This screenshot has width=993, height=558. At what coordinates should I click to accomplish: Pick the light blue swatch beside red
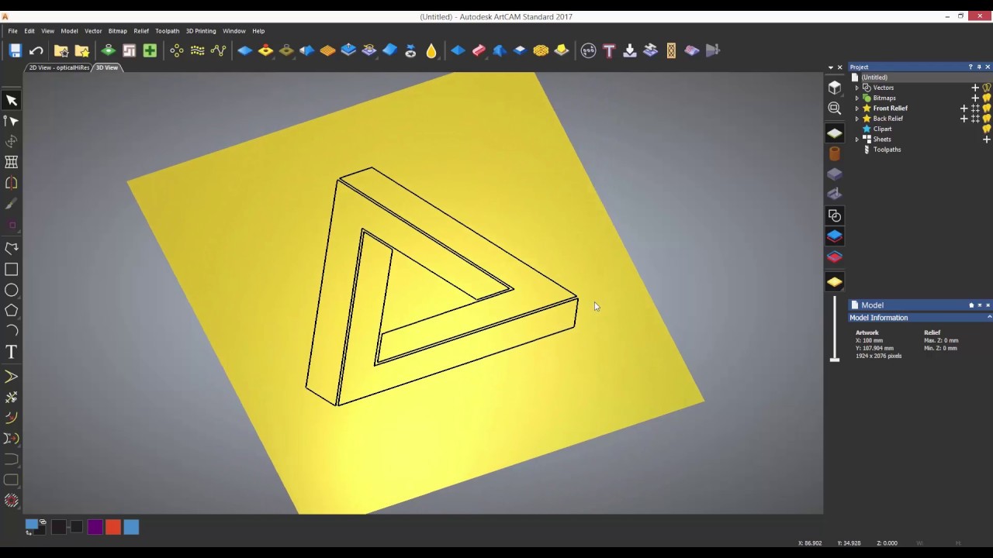[x=131, y=527]
